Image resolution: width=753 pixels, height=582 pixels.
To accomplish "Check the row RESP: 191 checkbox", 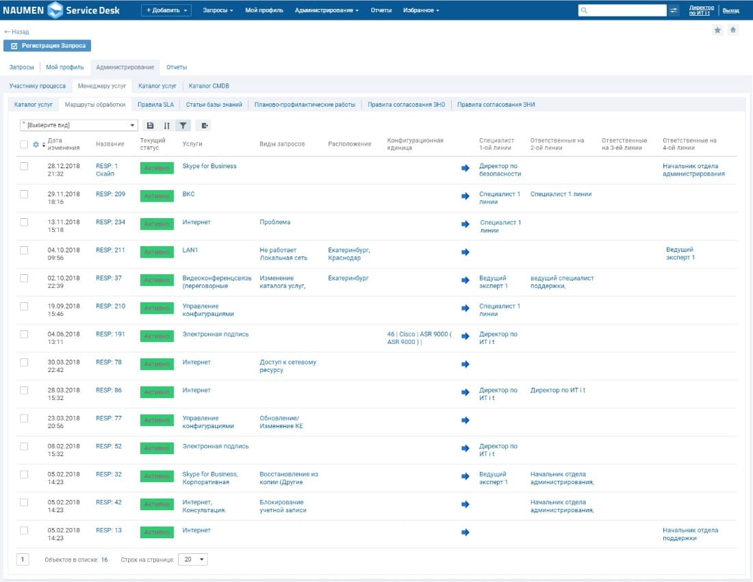I will [x=24, y=334].
